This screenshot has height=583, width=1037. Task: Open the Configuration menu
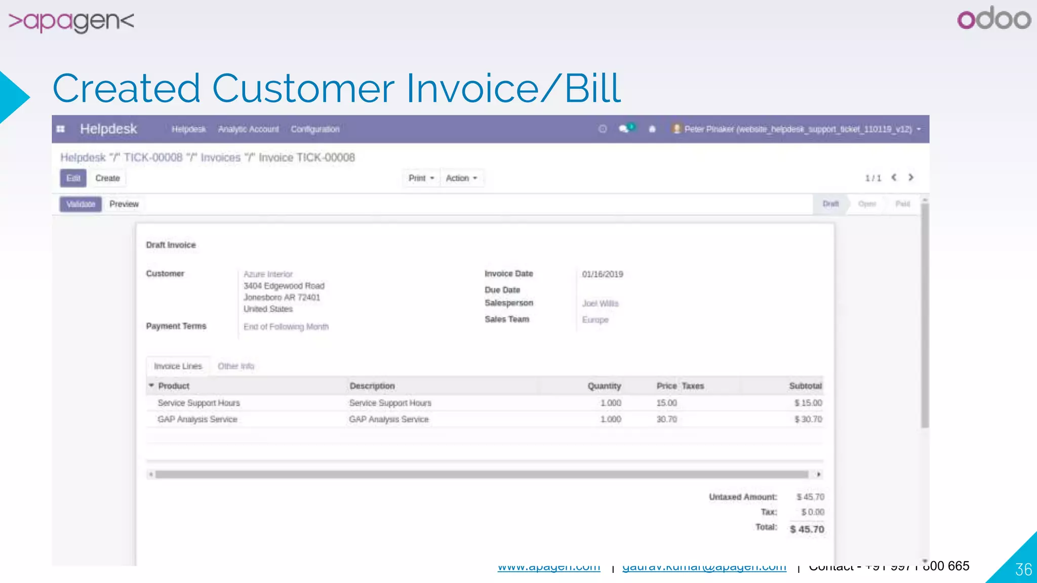pyautogui.click(x=315, y=129)
